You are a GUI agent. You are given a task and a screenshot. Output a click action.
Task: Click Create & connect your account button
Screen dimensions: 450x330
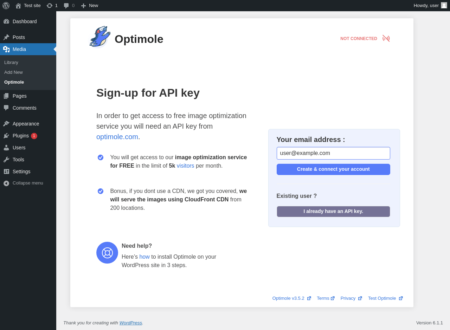click(x=333, y=169)
